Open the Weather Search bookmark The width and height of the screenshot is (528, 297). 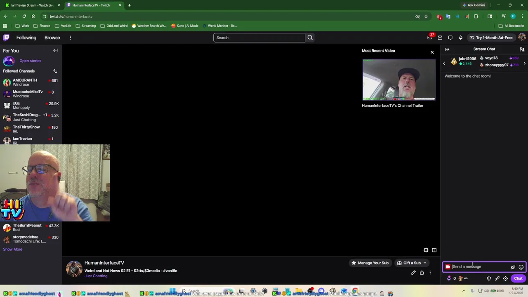149,26
